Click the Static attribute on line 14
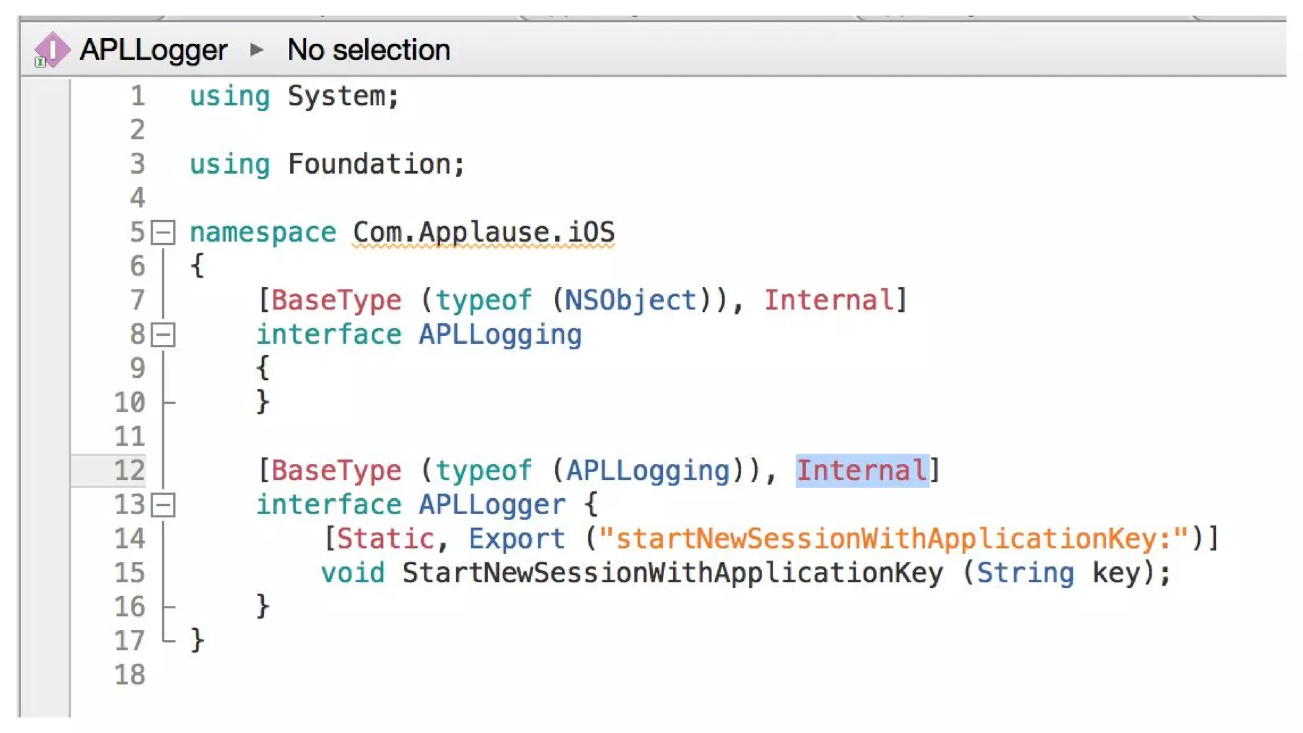This screenshot has height=733, width=1303. click(384, 539)
